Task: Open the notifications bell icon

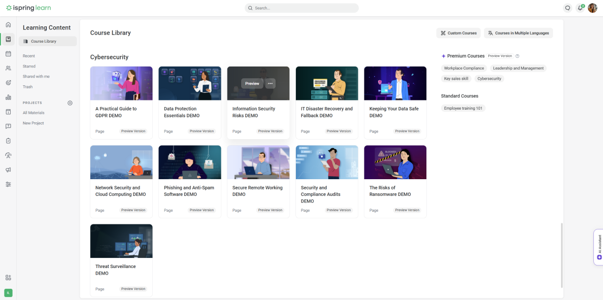Action: coord(580,8)
